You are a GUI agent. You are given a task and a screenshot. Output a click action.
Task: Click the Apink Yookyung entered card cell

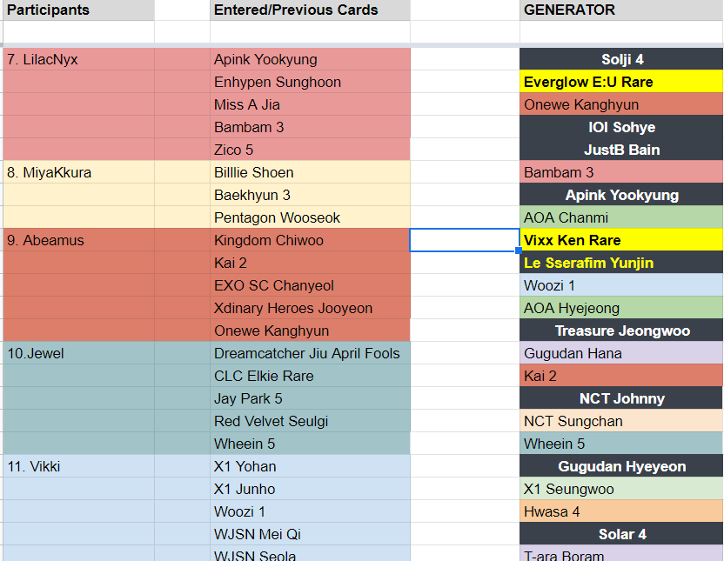pyautogui.click(x=310, y=59)
